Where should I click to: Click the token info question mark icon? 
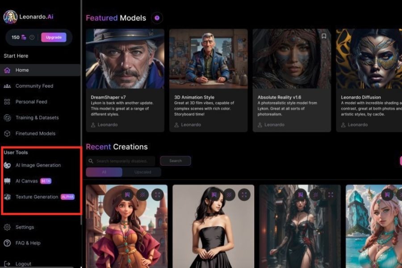pos(32,38)
